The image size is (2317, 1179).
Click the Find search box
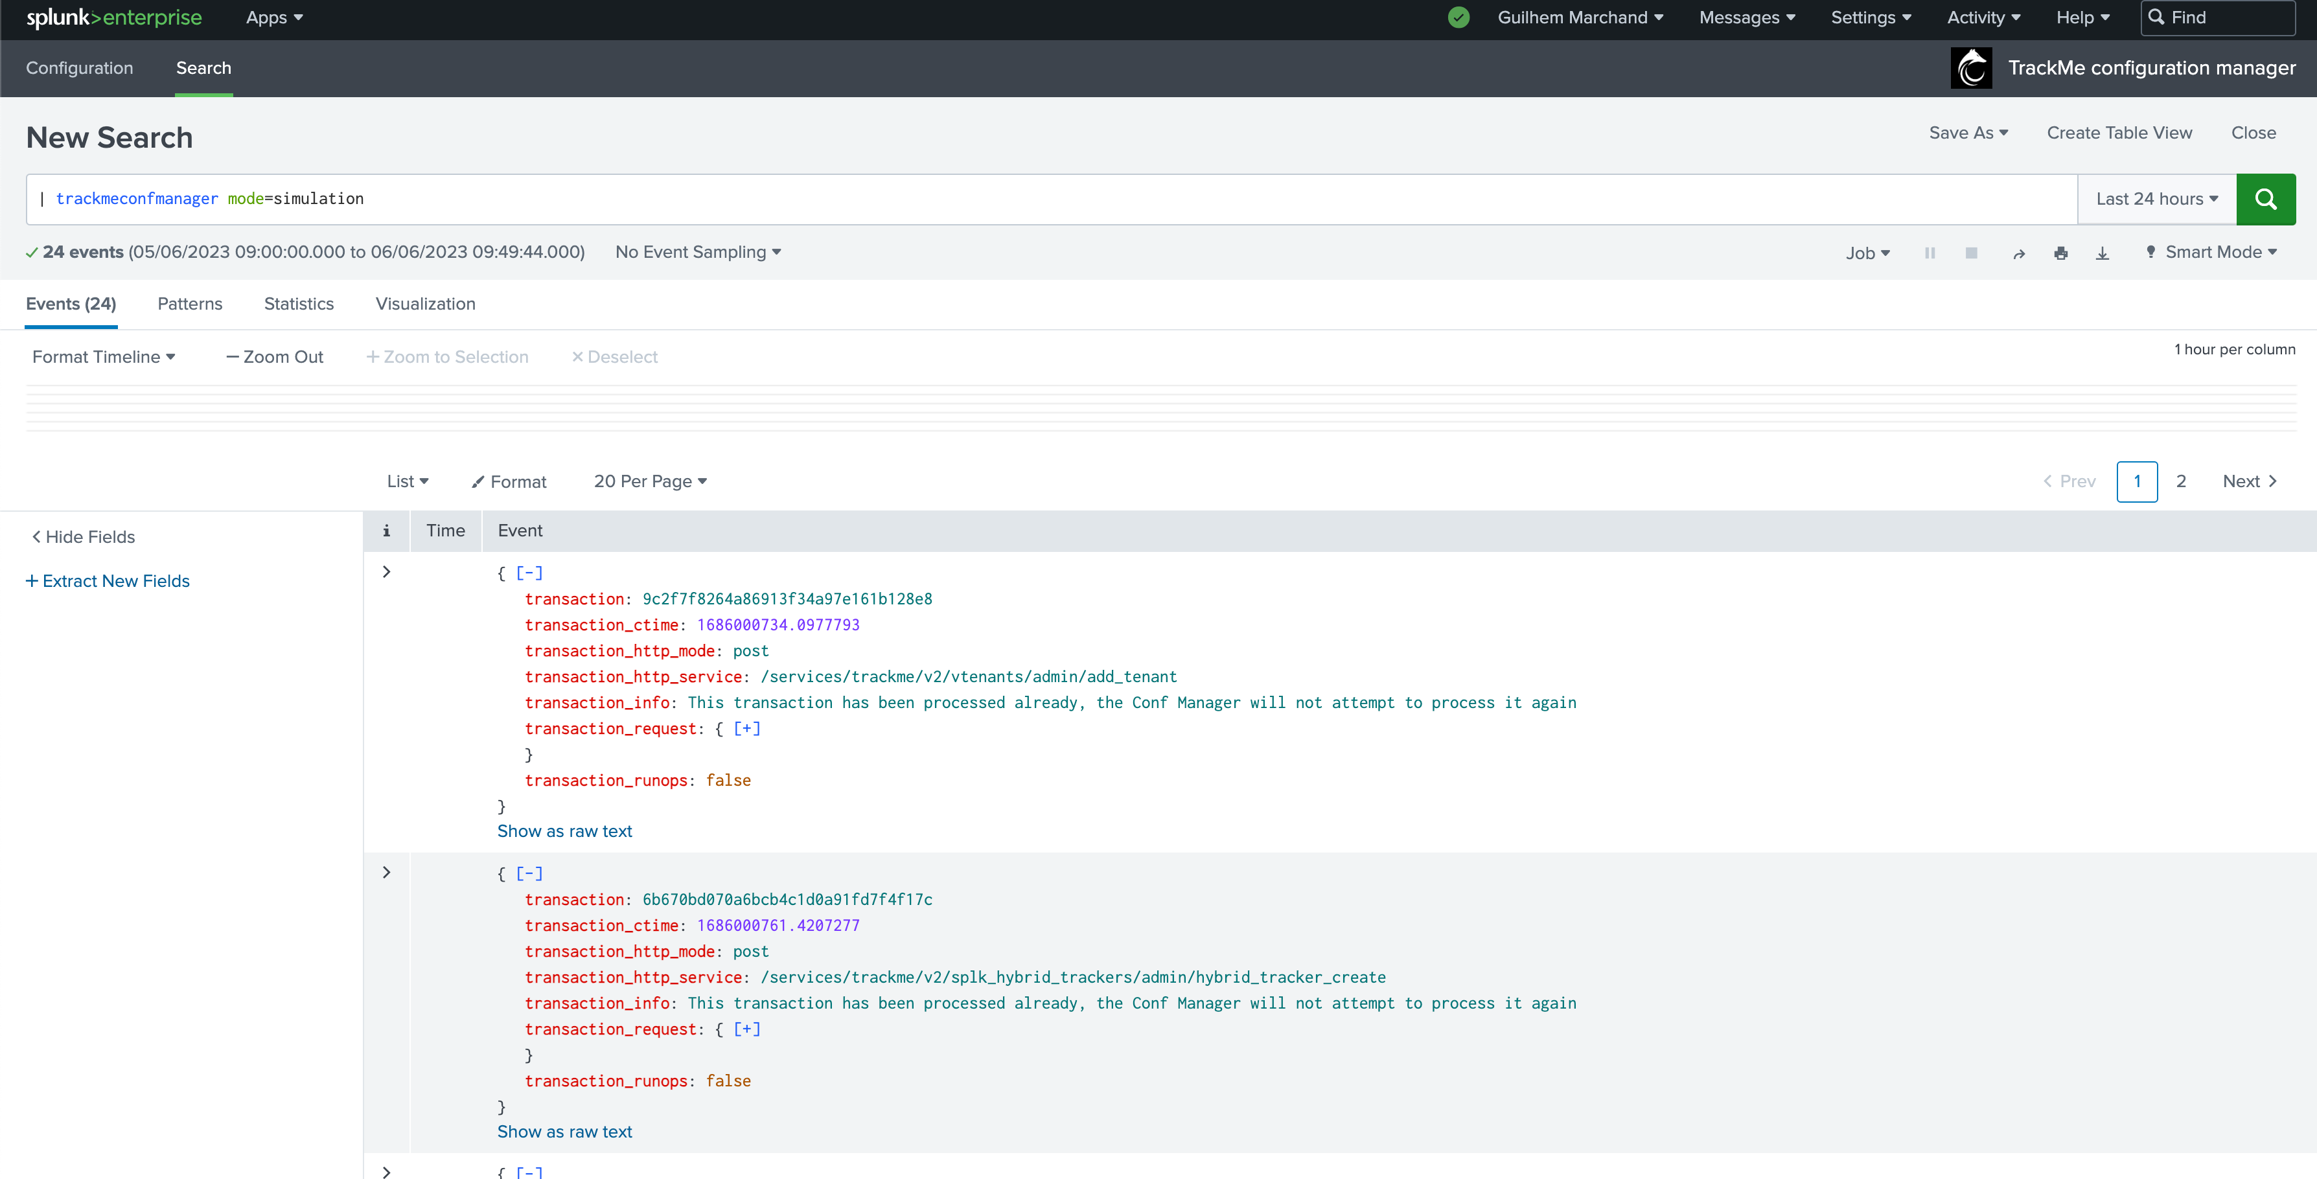click(x=2218, y=18)
